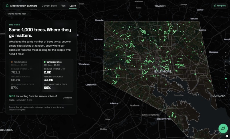
Task: Replay the tree placement animation
Action: (67, 98)
